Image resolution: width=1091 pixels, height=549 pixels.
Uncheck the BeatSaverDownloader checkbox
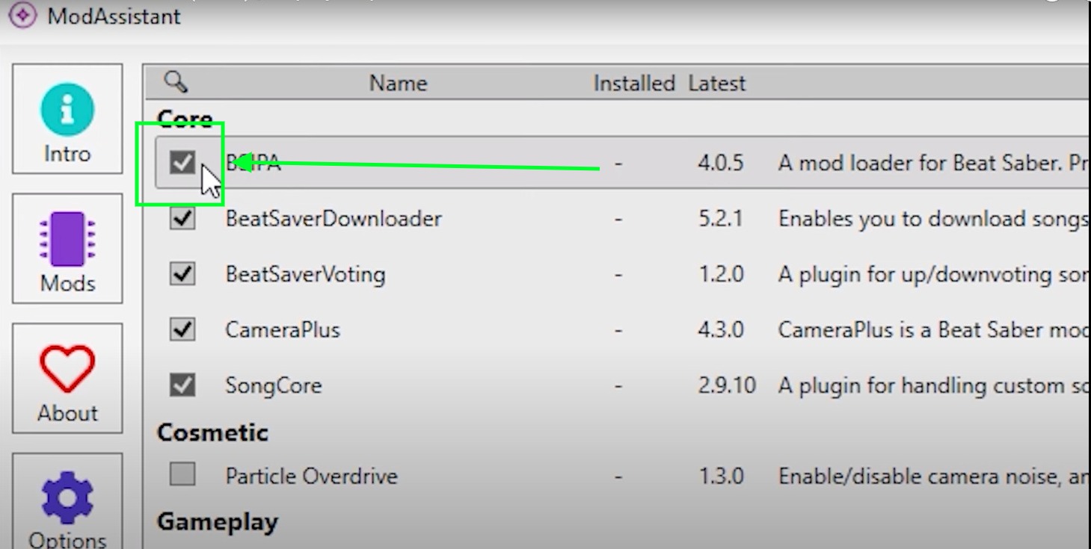182,218
